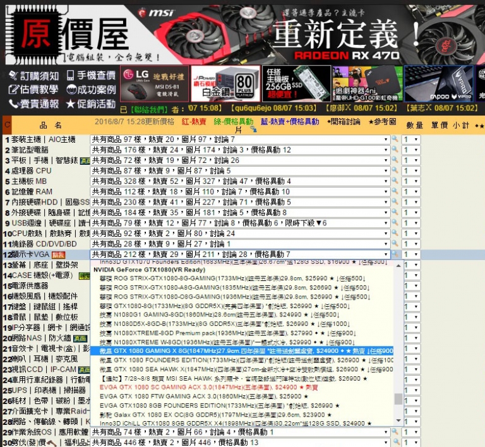Expand the 主機板 MB product dropdown
Image resolution: width=485 pixels, height=447 pixels.
240,181
